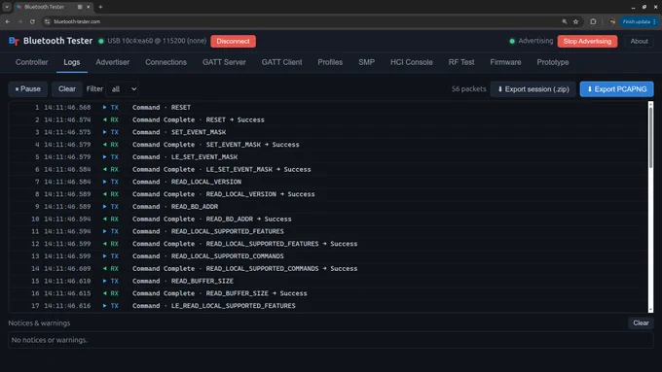Open the browser extensions icon
Image resolution: width=662 pixels, height=372 pixels.
(593, 21)
